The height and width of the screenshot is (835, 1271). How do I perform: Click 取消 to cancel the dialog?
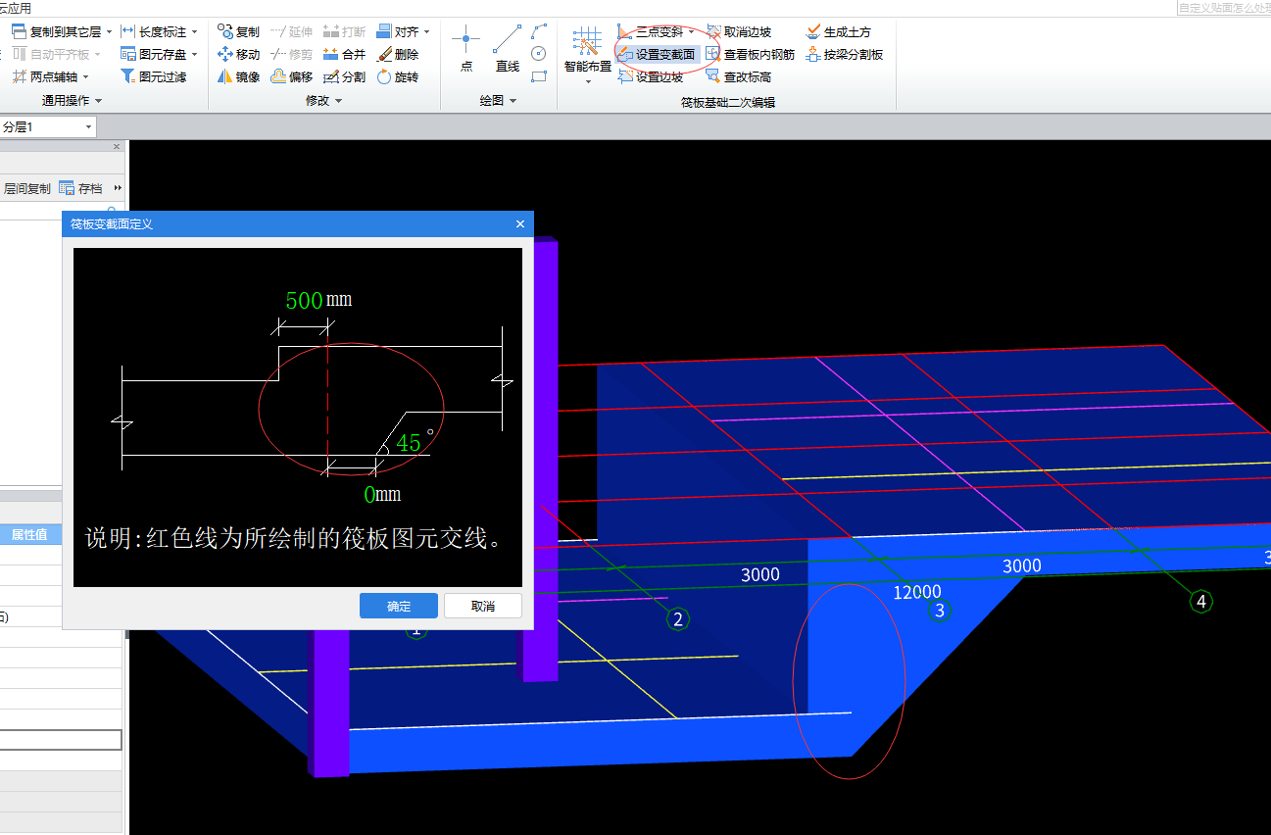tap(483, 606)
